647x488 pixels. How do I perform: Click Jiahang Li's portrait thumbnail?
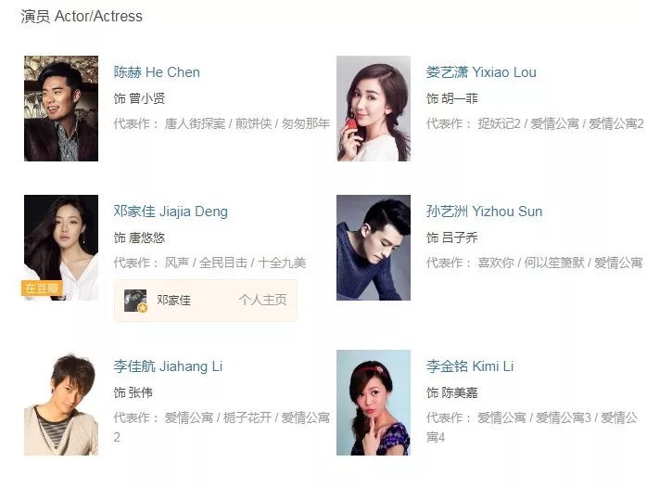[x=61, y=403]
